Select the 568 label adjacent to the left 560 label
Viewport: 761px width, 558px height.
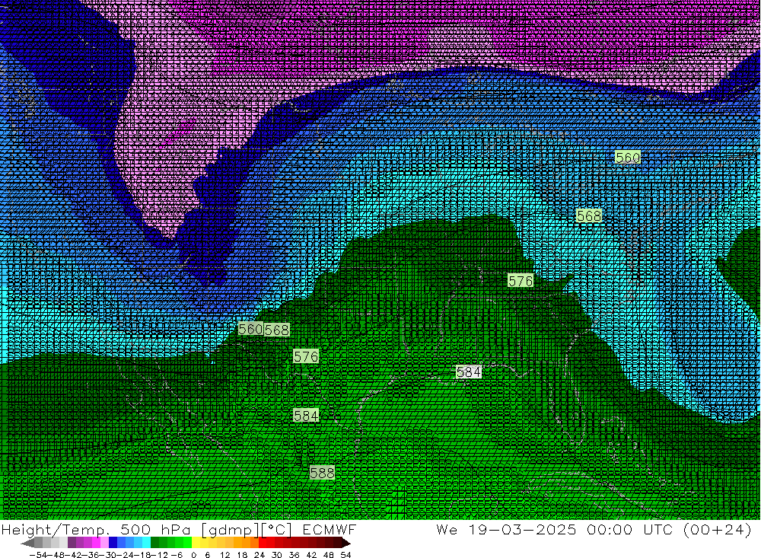click(x=277, y=330)
